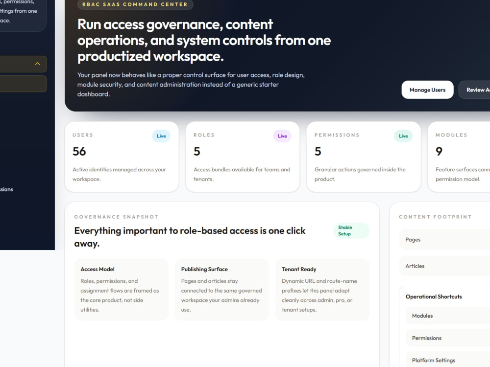
Task: Open the Permissions operational shortcut
Action: pos(448,338)
